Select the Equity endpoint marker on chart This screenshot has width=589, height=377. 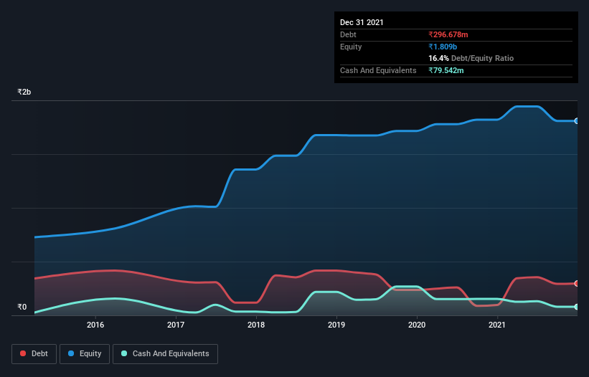tap(577, 121)
